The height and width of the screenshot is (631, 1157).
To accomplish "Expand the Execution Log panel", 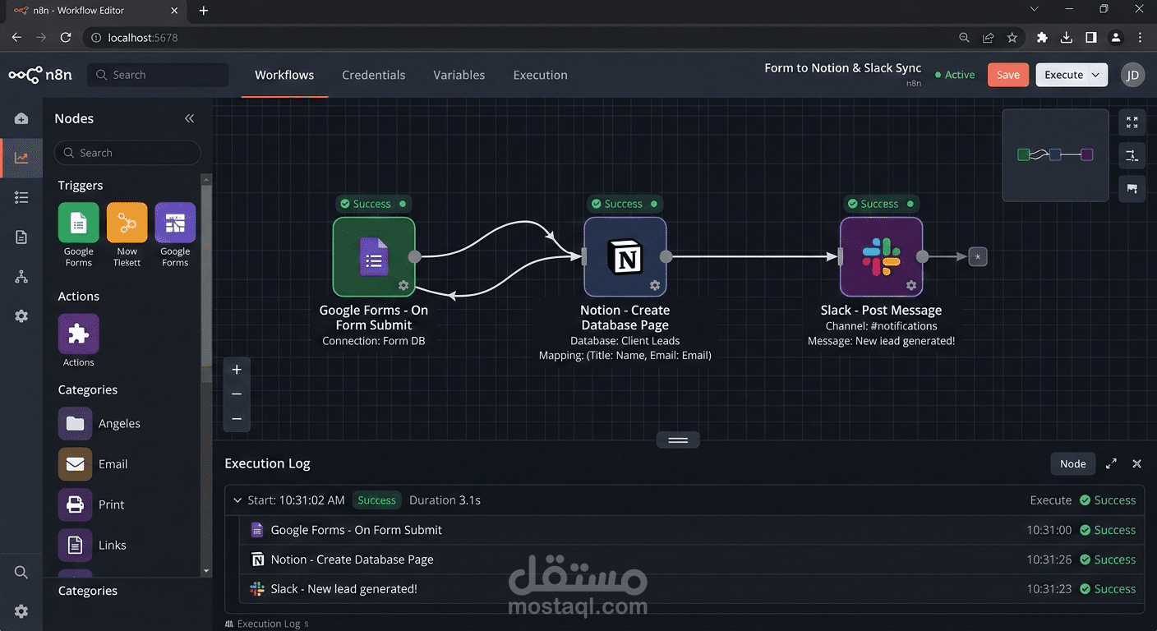I will [1111, 463].
